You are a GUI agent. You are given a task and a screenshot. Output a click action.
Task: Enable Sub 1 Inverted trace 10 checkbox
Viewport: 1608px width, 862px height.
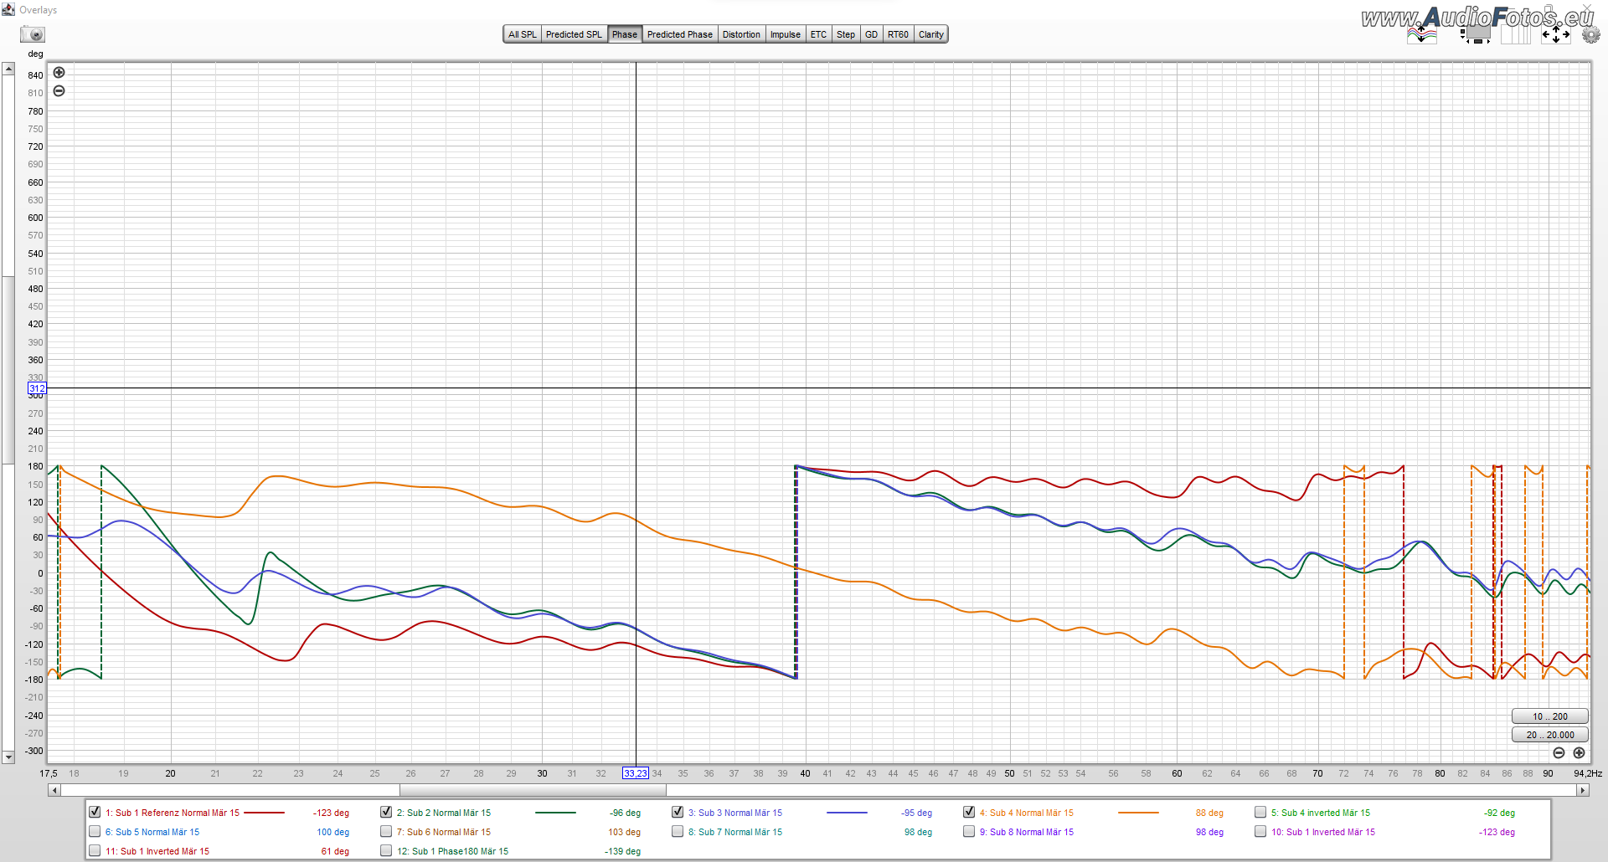[x=1260, y=831]
